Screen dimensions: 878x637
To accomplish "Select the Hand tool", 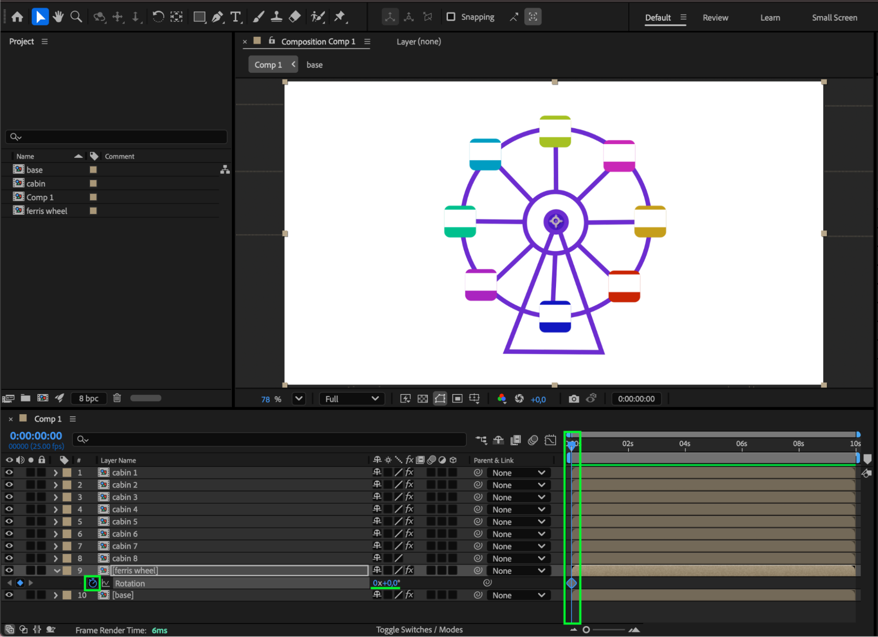I will pos(58,17).
